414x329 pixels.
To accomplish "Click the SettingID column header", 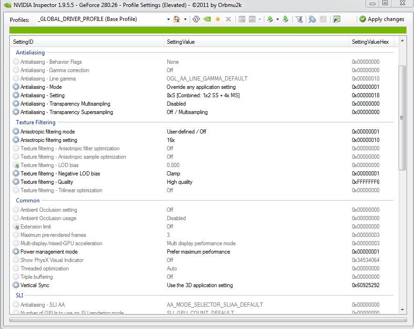I will coord(87,42).
